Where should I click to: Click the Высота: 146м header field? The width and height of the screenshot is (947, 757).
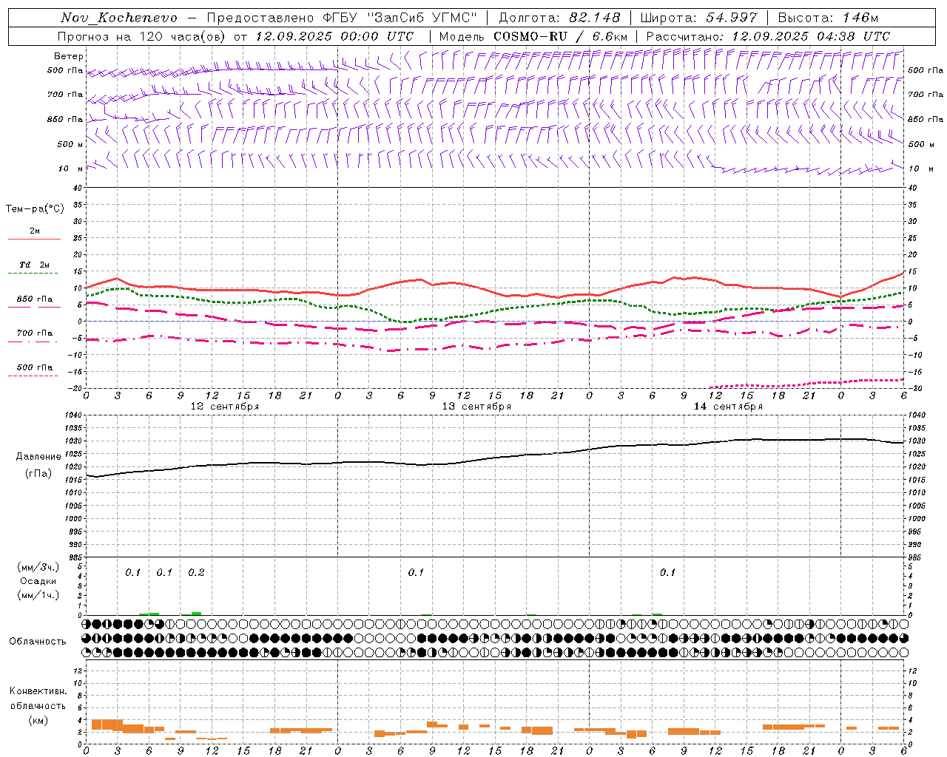click(x=829, y=18)
